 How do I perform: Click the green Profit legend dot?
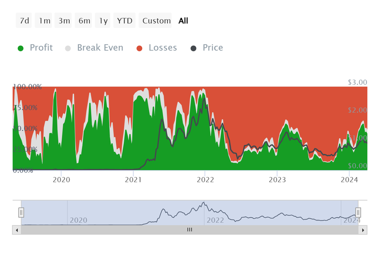[21, 48]
